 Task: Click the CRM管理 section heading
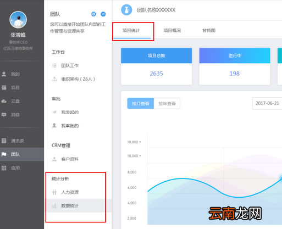pos(61,146)
